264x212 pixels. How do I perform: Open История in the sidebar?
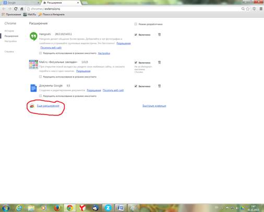coord(9,31)
